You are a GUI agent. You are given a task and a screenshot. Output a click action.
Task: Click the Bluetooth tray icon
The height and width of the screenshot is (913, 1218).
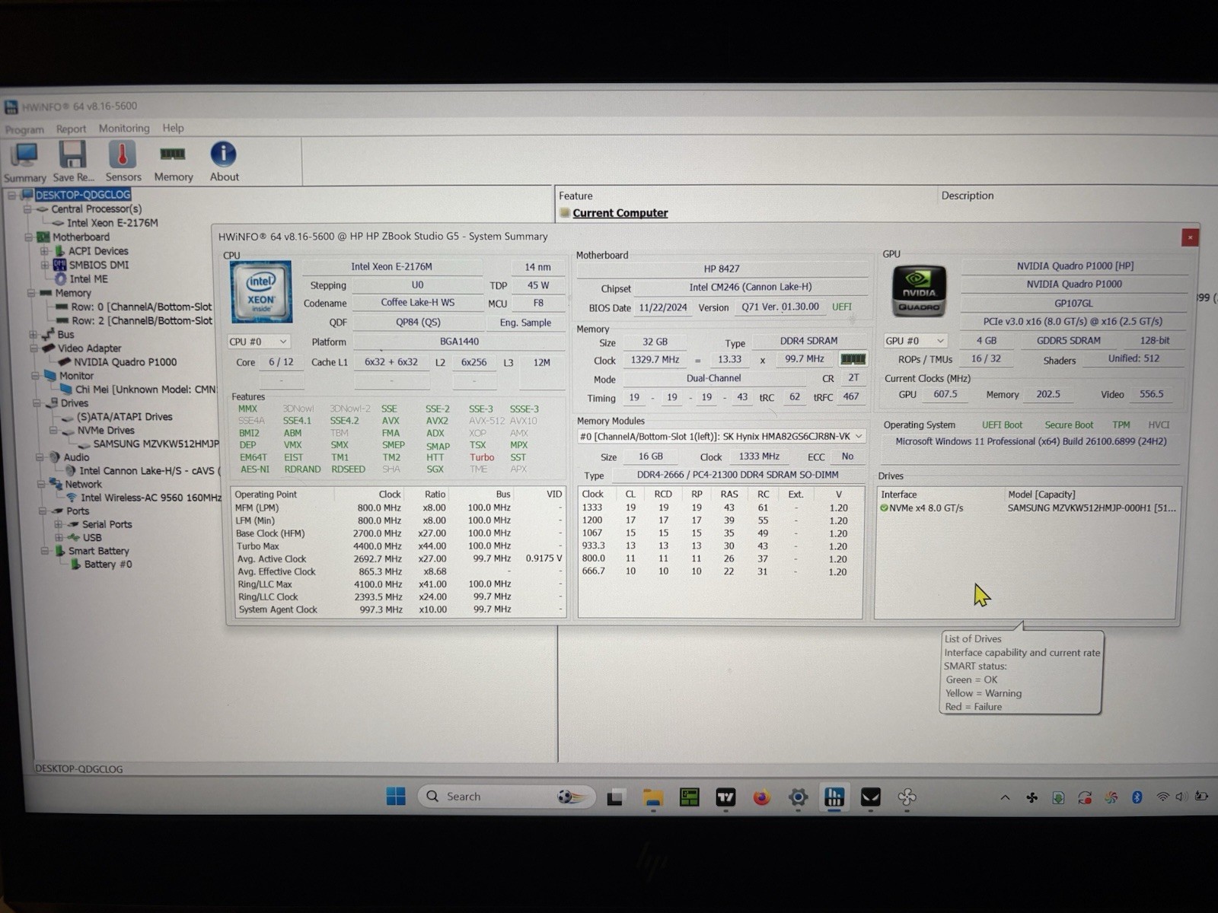click(1137, 797)
